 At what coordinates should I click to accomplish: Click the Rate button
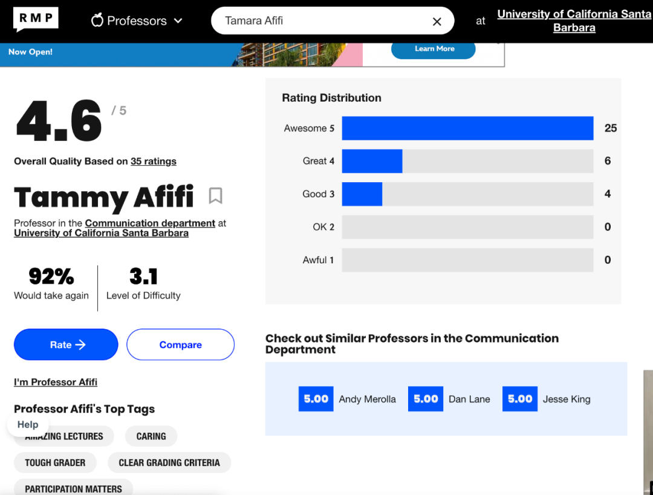click(x=66, y=344)
